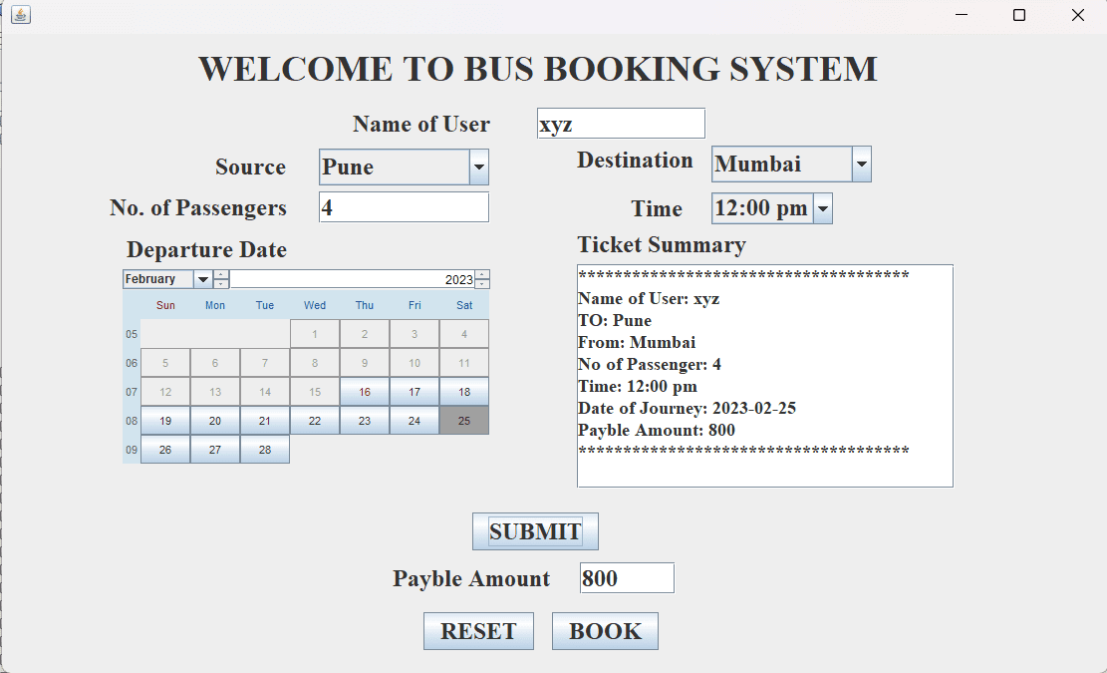1107x673 pixels.
Task: Open the Destination dropdown showing Mumbai
Action: (x=861, y=164)
